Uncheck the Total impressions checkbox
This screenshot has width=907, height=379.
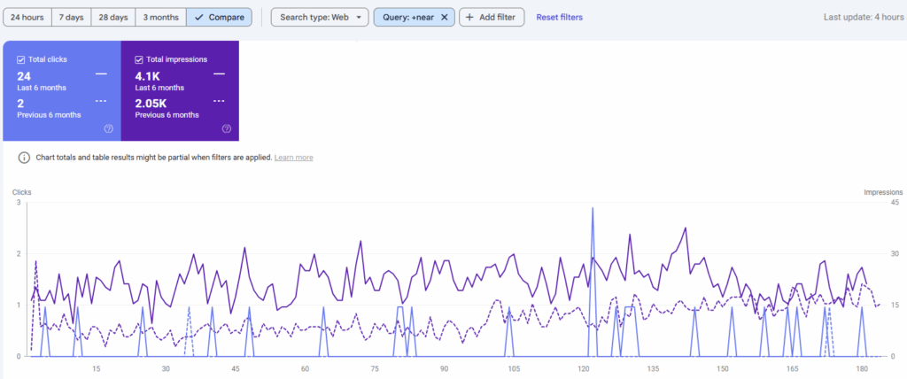click(x=139, y=59)
